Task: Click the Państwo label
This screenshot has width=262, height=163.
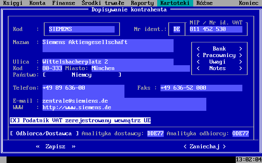Action: 25,75
